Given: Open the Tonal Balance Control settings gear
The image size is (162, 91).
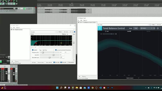Looking at the screenshot, I should [x=158, y=28].
